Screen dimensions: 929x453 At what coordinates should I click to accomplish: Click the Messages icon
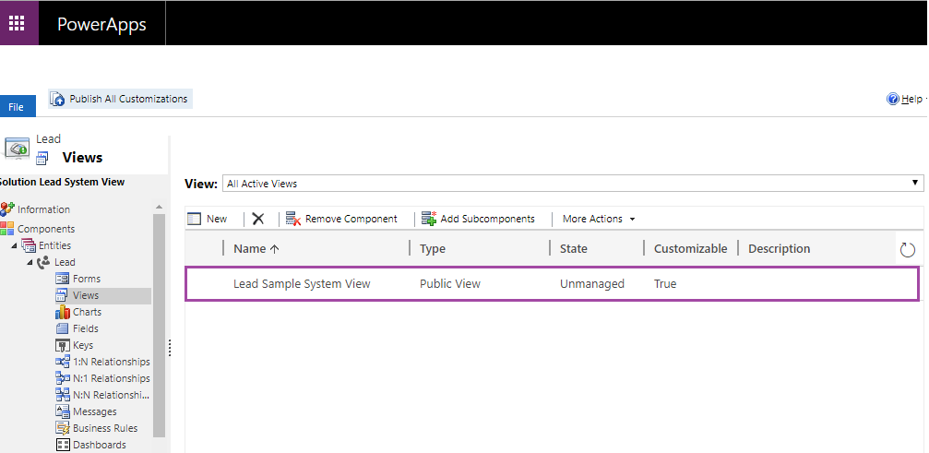(x=62, y=411)
